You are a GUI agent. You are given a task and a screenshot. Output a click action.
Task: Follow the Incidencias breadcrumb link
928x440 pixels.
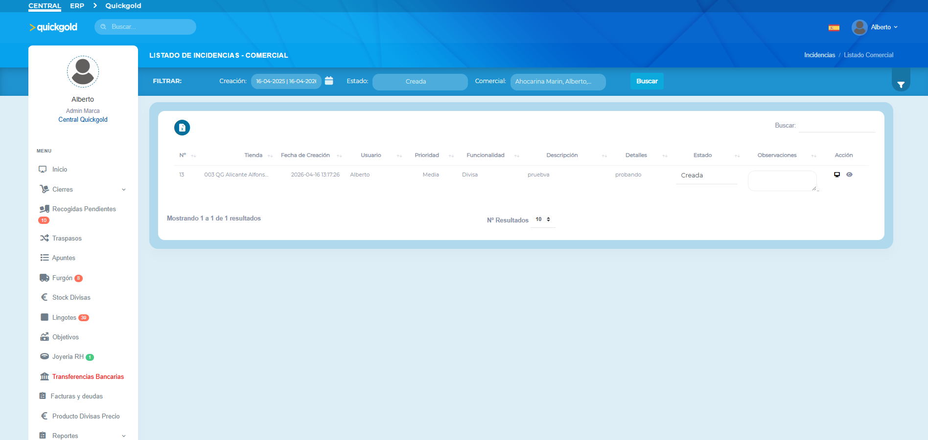pyautogui.click(x=819, y=55)
